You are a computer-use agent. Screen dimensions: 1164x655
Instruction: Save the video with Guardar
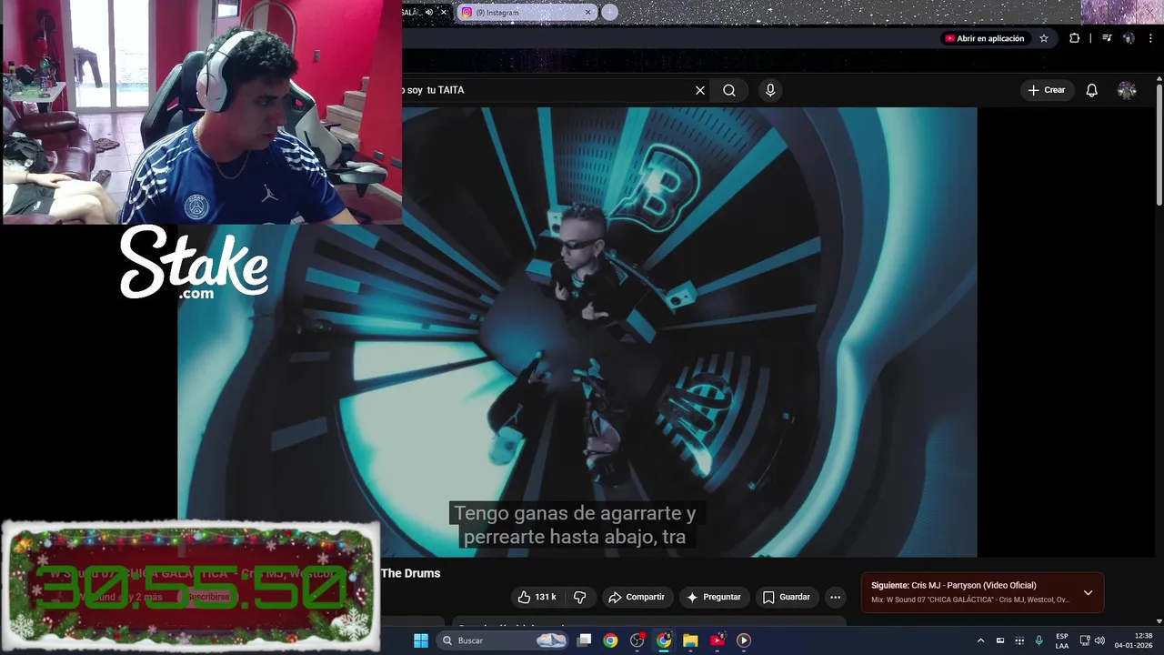click(x=787, y=597)
